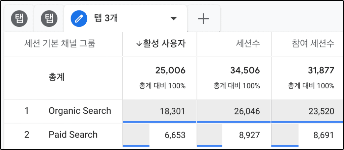This screenshot has width=344, height=150.
Task: Click row number 1 cell
Action: (x=27, y=111)
